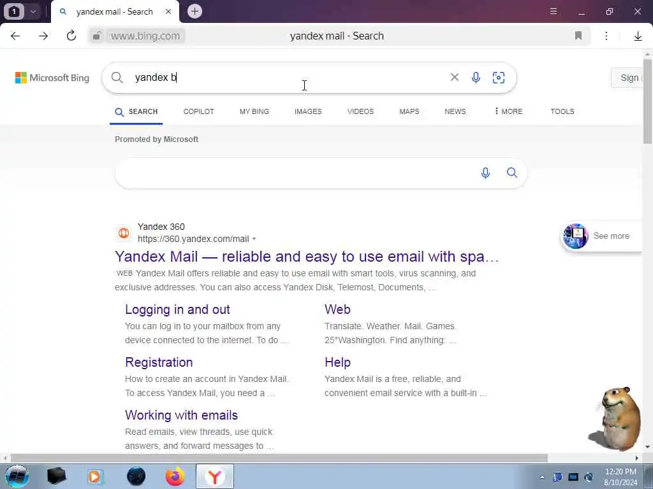Click the See more button
Viewport: 653px width, 489px height.
(601, 236)
